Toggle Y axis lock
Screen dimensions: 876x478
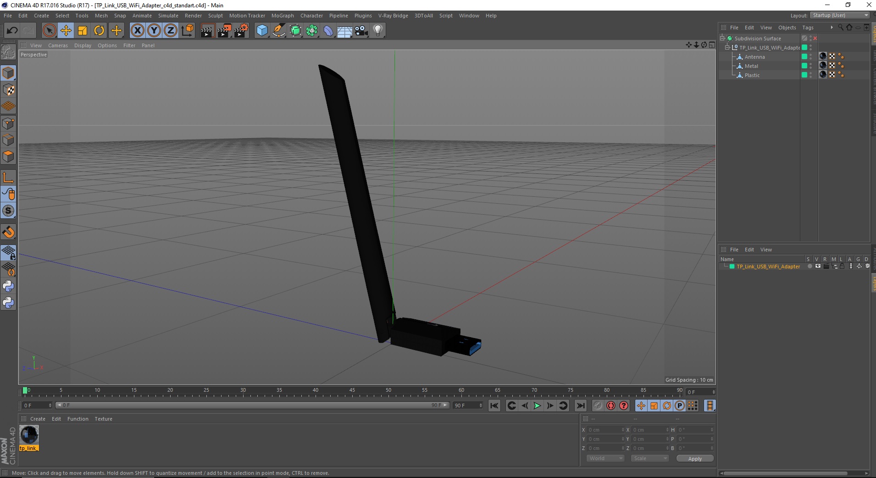[x=154, y=31]
